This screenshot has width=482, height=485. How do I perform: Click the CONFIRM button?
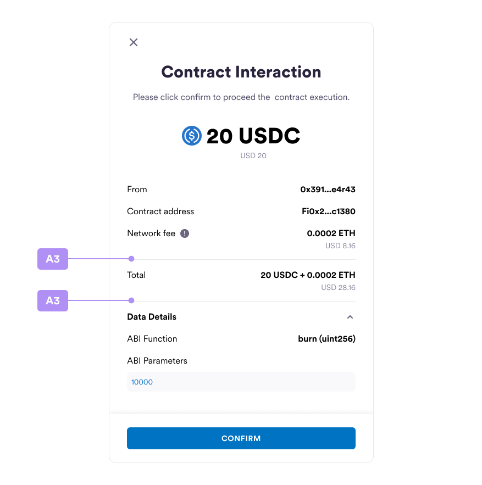coord(241,438)
